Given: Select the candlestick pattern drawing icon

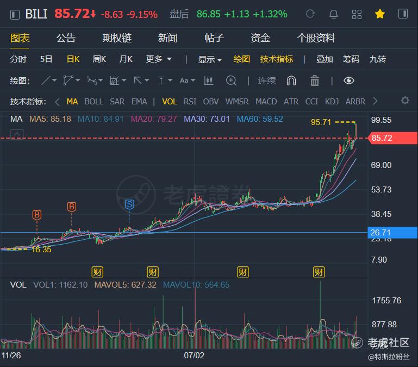Looking at the screenshot, I should pos(209,80).
